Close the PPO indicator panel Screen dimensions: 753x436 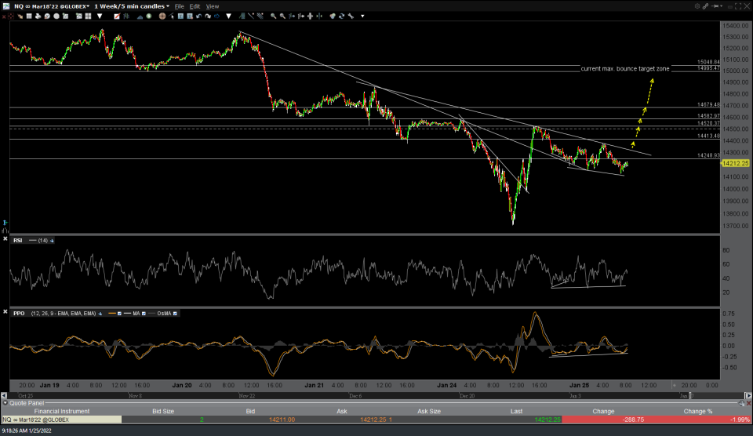[x=5, y=311]
